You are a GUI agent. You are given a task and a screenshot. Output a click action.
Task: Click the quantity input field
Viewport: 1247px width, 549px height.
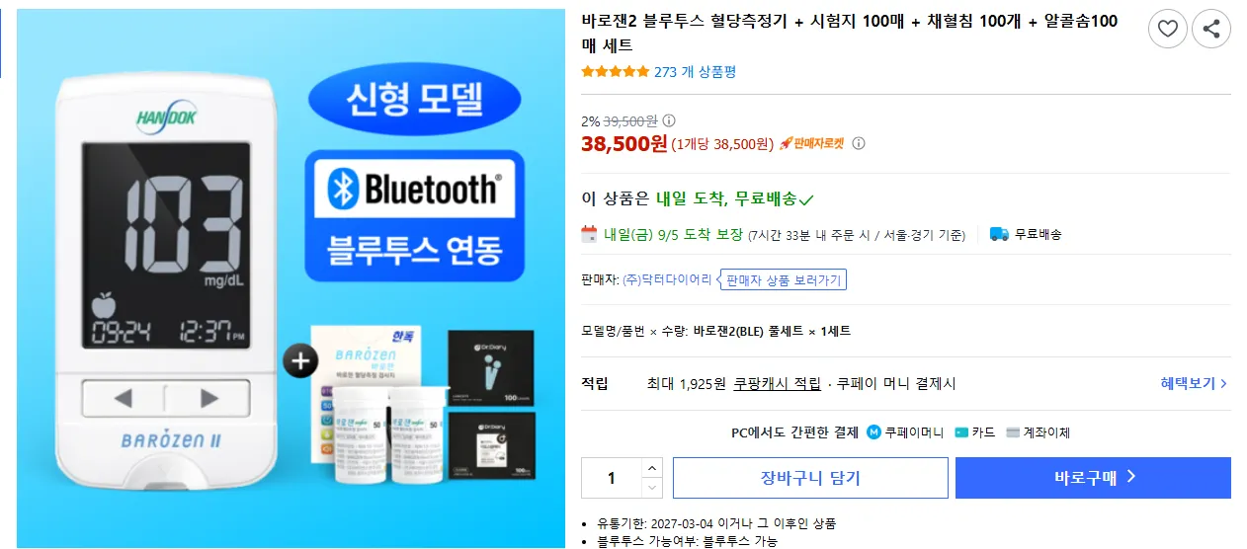point(612,478)
